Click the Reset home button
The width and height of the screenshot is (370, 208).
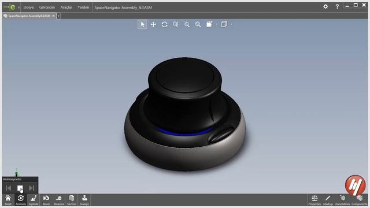click(x=8, y=200)
